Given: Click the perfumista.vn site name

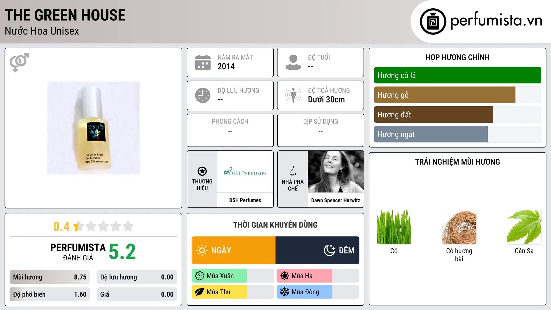Looking at the screenshot, I should click(496, 20).
